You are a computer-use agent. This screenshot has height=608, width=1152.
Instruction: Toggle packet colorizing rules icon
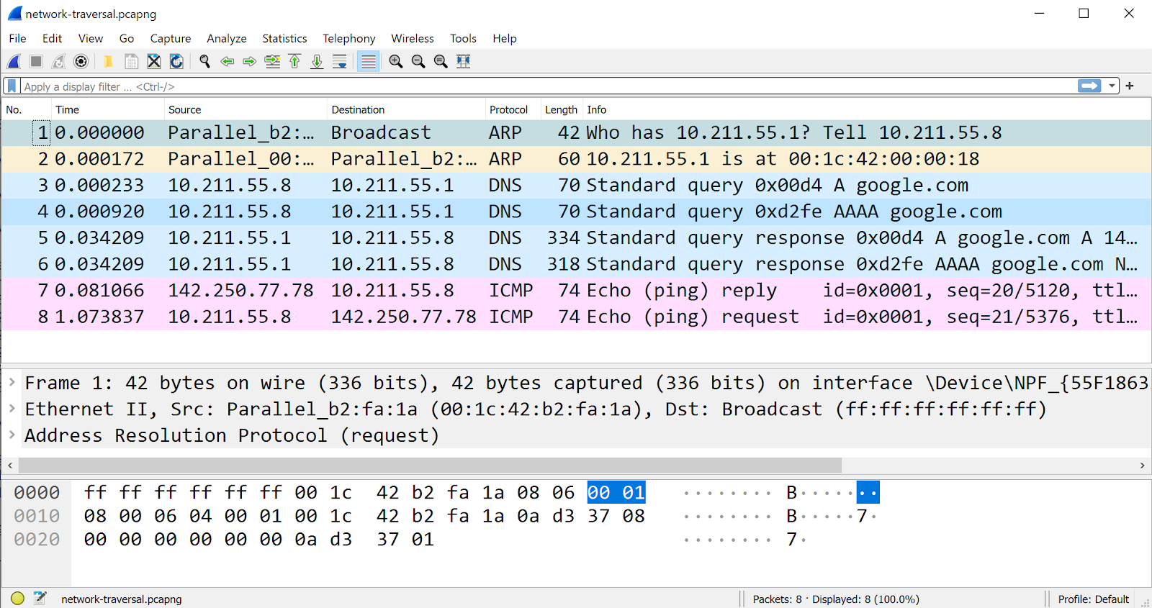368,62
